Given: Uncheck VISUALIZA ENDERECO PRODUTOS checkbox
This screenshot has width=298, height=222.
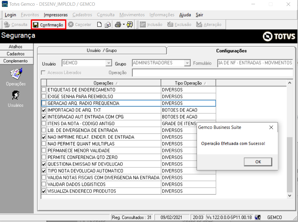Looking at the screenshot, I should pos(44,191).
